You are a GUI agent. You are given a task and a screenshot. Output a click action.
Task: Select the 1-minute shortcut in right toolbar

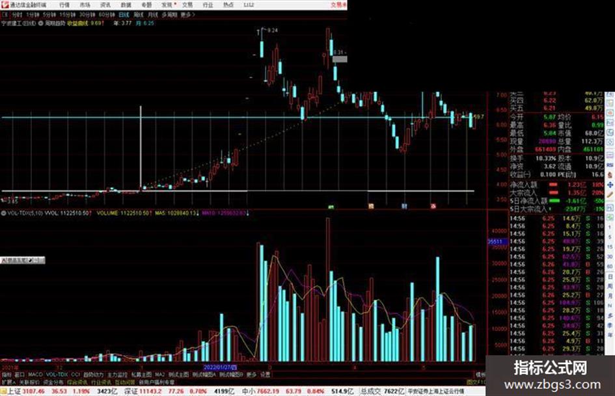610,228
